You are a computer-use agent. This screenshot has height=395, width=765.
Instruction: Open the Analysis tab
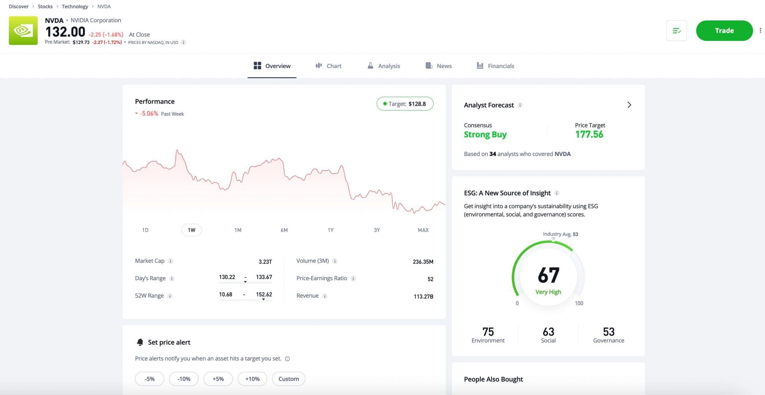point(384,66)
